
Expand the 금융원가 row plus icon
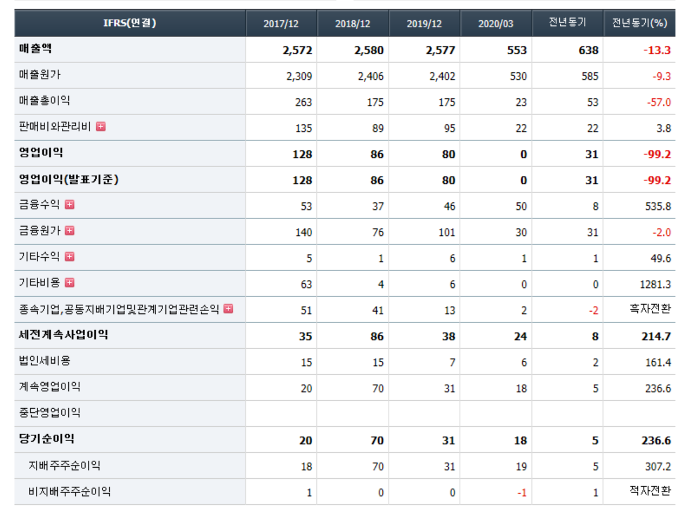click(x=69, y=231)
